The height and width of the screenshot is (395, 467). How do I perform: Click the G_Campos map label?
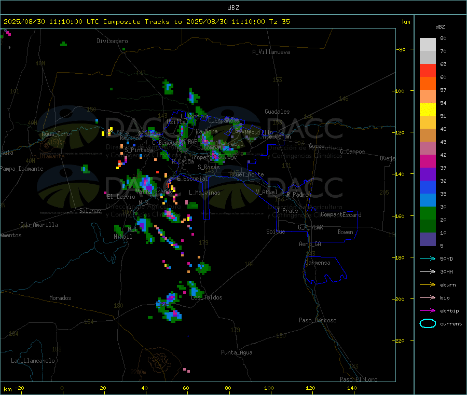(352, 152)
